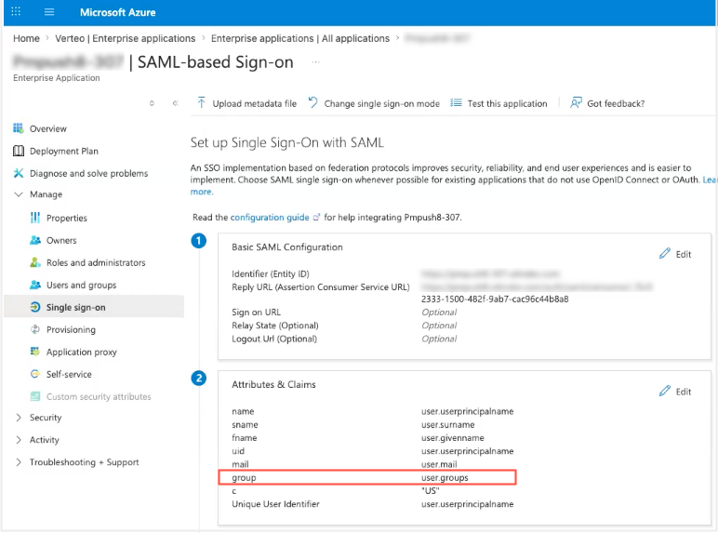Click the Diagnose and solve problems wrench icon
Image resolution: width=718 pixels, height=533 pixels.
(x=19, y=173)
